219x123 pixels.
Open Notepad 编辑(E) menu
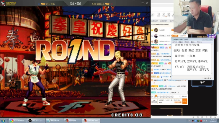pos(180,42)
